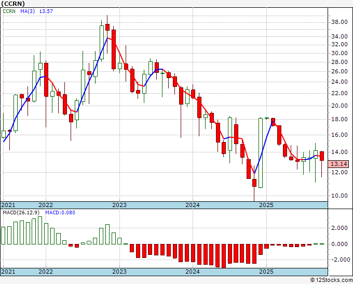Click the 13.14 current price tag

tap(338, 164)
